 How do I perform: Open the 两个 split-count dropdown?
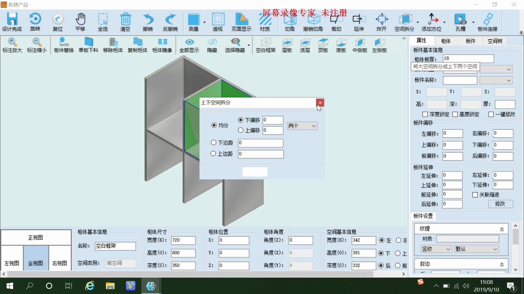302,126
